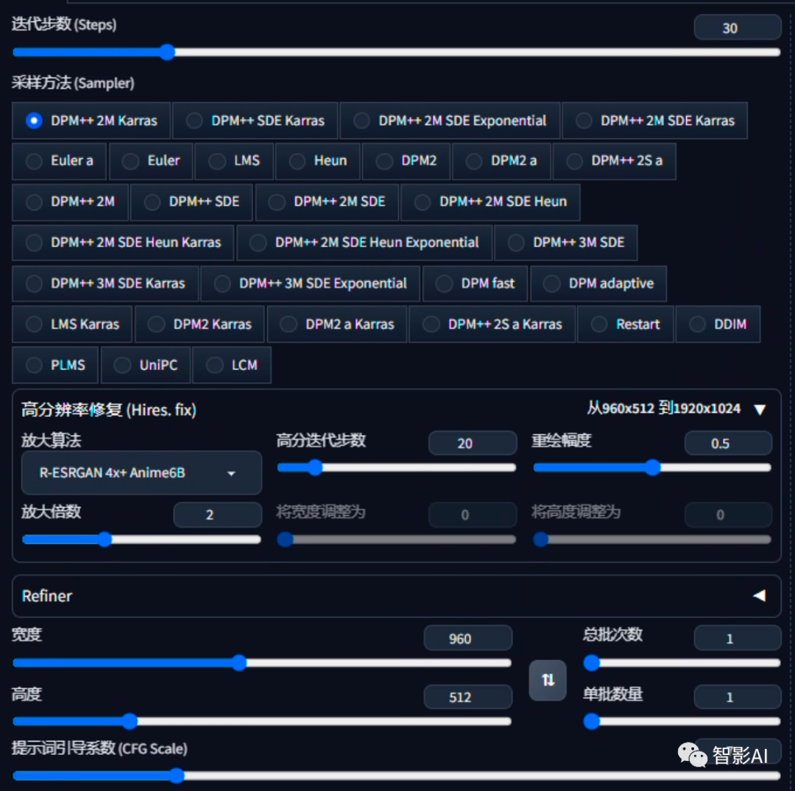Select the Euler a sampler
The image size is (795, 791).
point(58,161)
